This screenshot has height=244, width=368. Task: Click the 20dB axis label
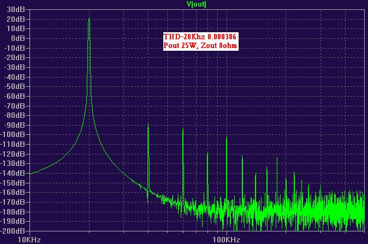pyautogui.click(x=16, y=19)
